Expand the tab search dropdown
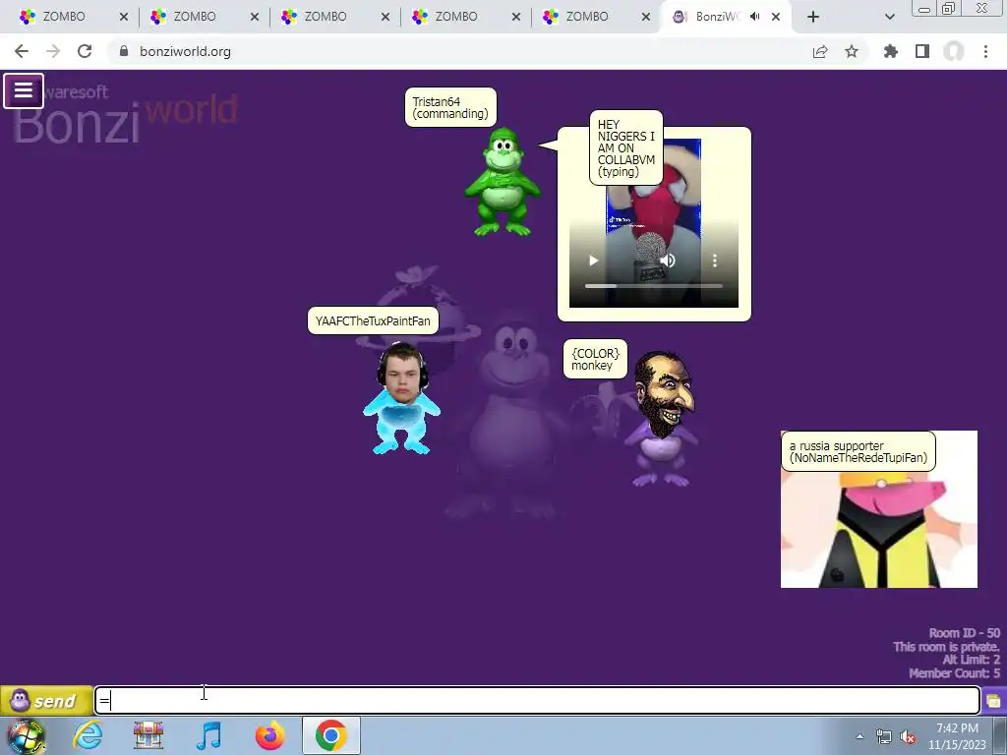1007x755 pixels. pos(889,17)
